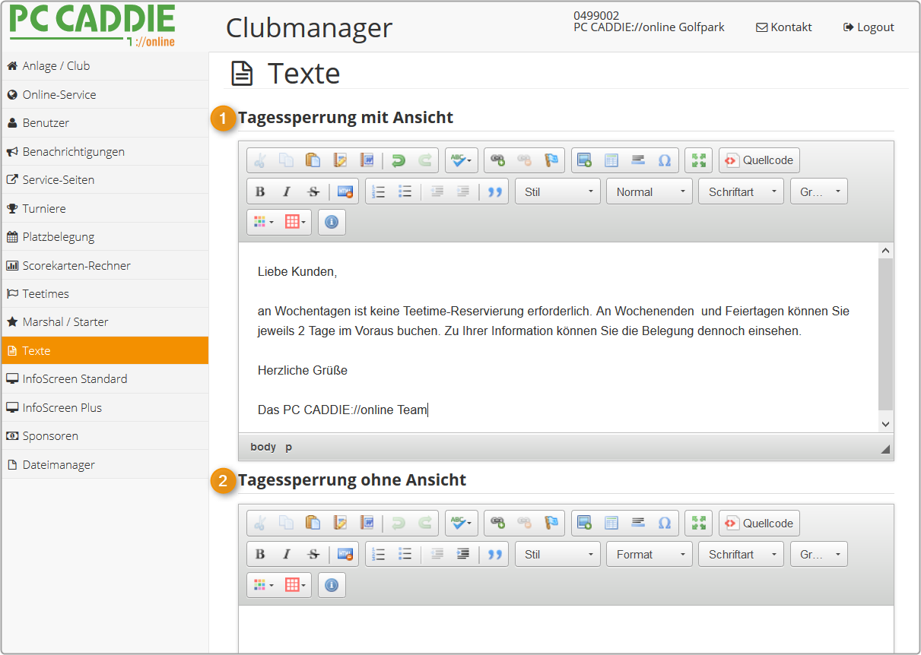Click into 'Herzliche Grüße' text line
The width and height of the screenshot is (921, 655).
303,371
